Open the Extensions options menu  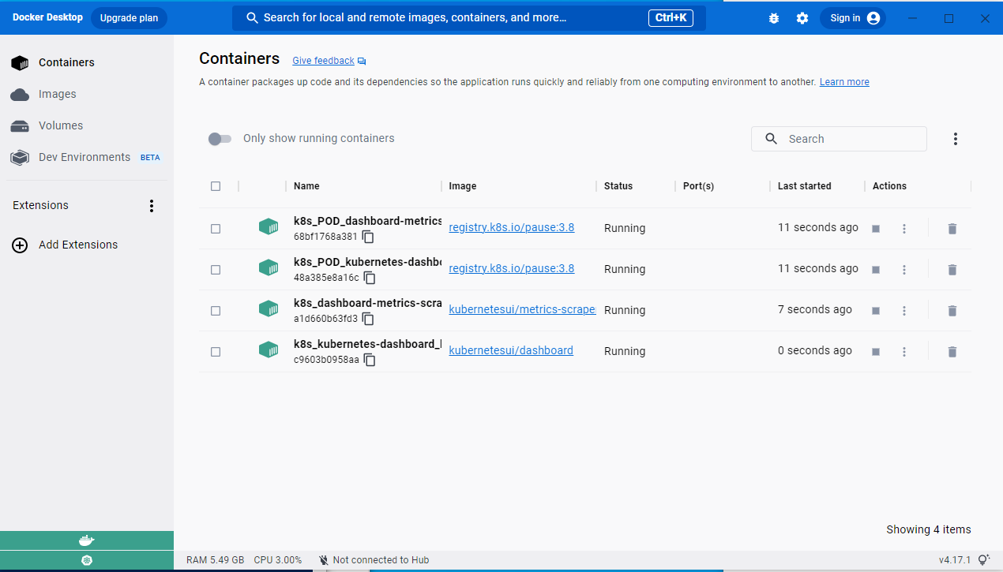pos(152,205)
